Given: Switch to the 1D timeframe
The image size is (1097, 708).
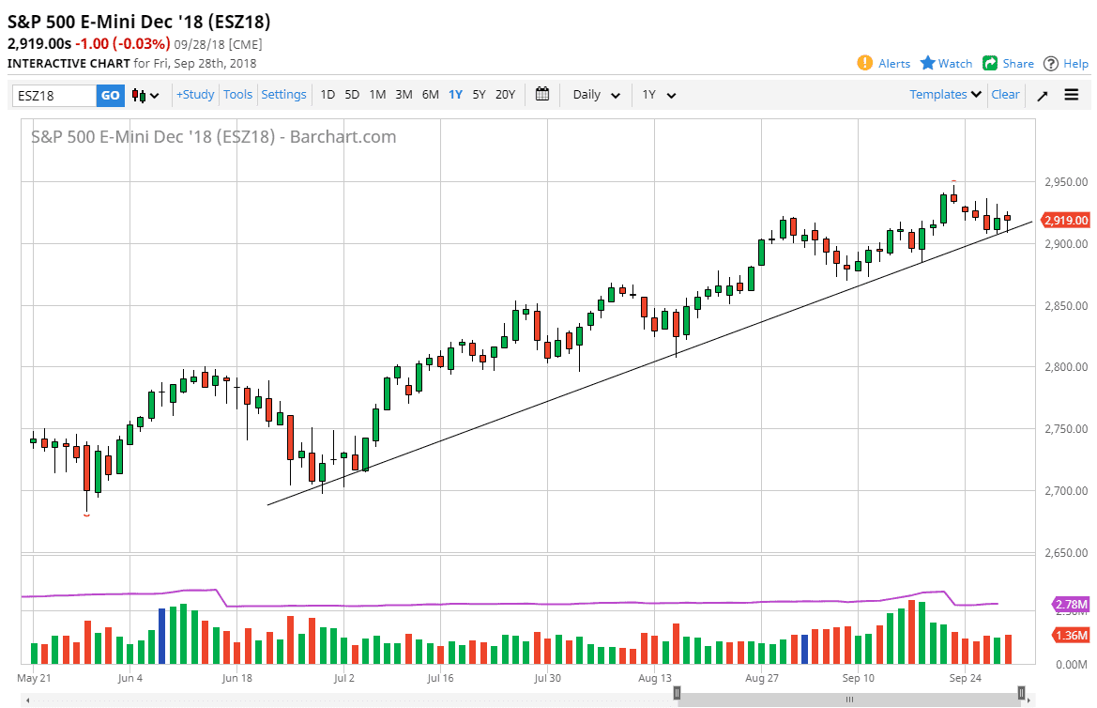Looking at the screenshot, I should pyautogui.click(x=328, y=94).
